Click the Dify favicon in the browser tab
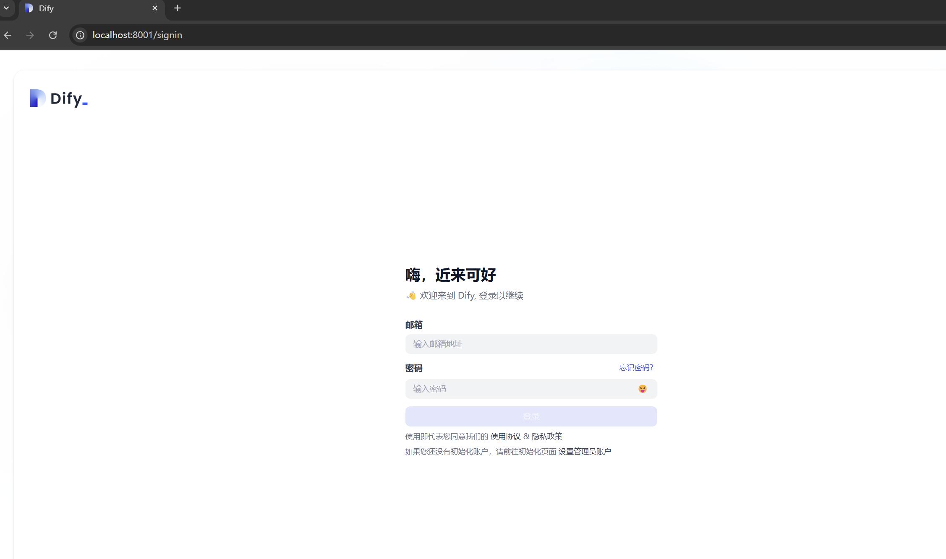 29,8
